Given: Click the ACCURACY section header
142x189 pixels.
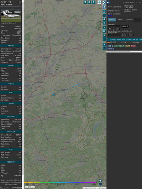Looking at the screenshot, I should pyautogui.click(x=11, y=162).
